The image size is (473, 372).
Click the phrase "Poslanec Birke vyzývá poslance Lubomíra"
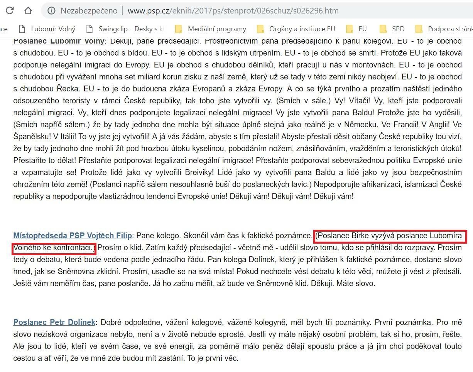point(390,236)
